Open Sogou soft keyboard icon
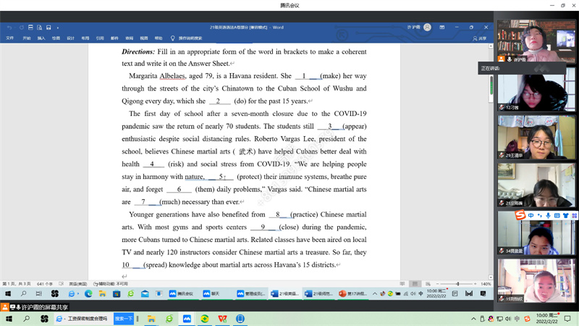579x326 pixels. click(557, 215)
